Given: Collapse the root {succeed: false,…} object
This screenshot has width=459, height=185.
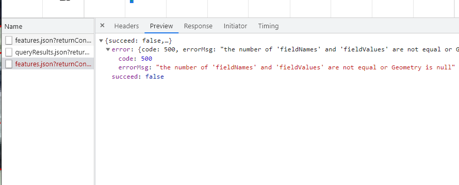Looking at the screenshot, I should point(101,41).
